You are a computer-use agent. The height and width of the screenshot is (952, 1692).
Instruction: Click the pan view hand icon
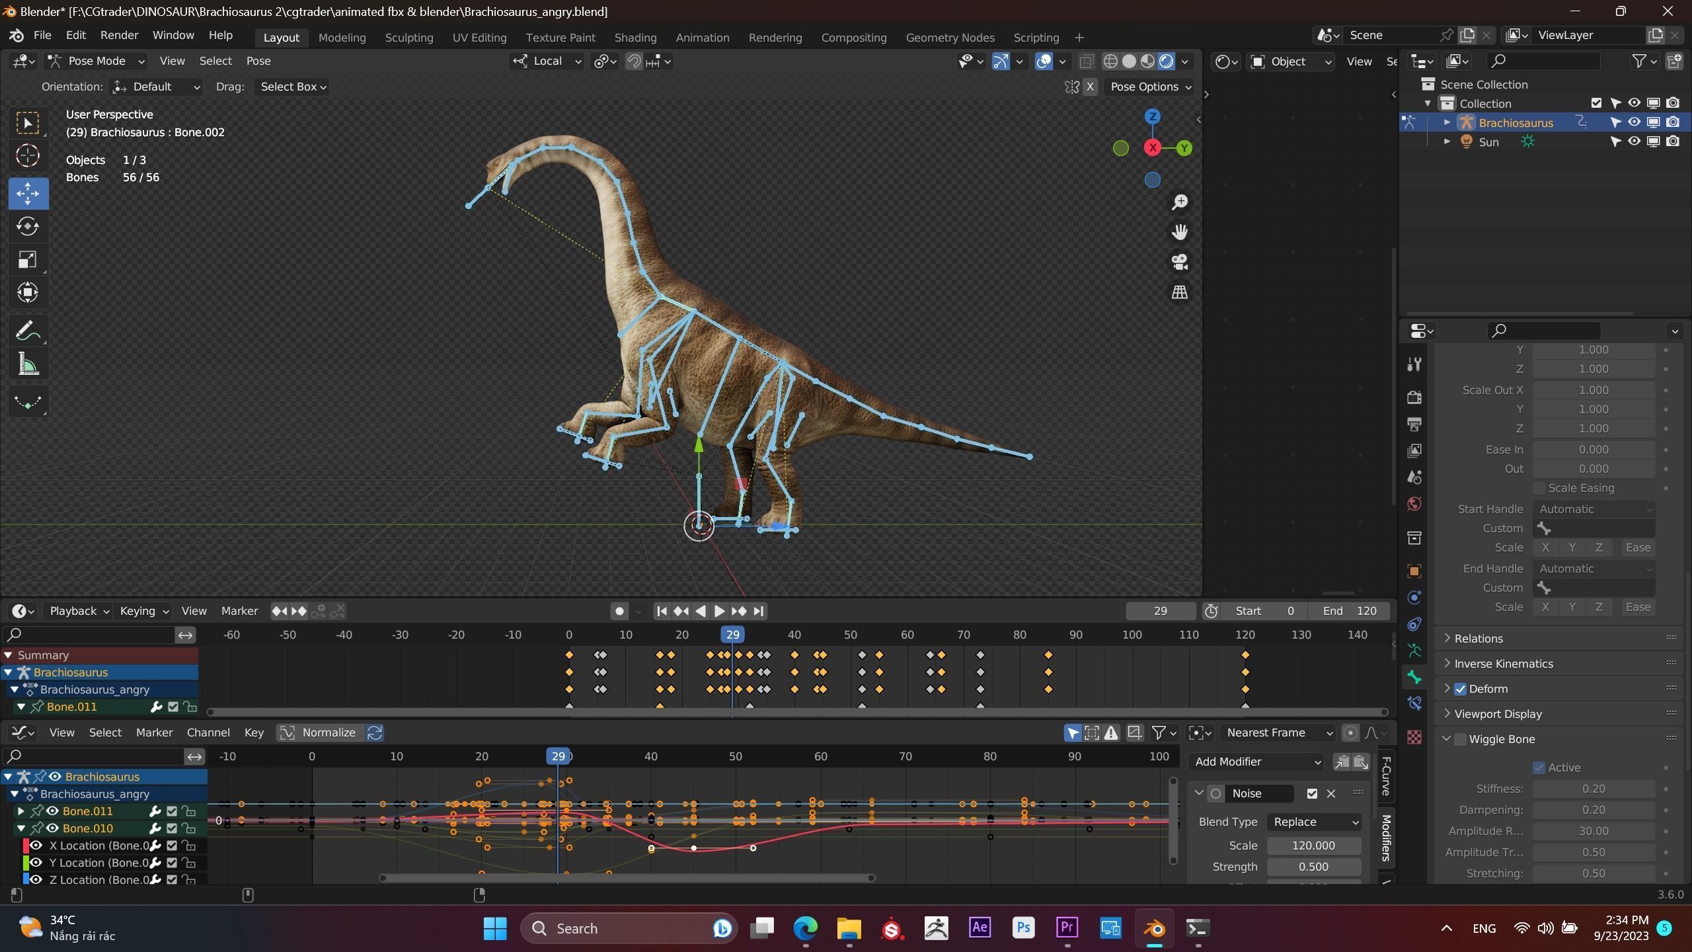coord(1180,232)
